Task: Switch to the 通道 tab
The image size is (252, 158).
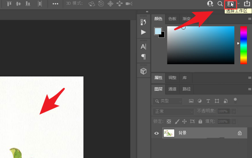Action: 172,89
